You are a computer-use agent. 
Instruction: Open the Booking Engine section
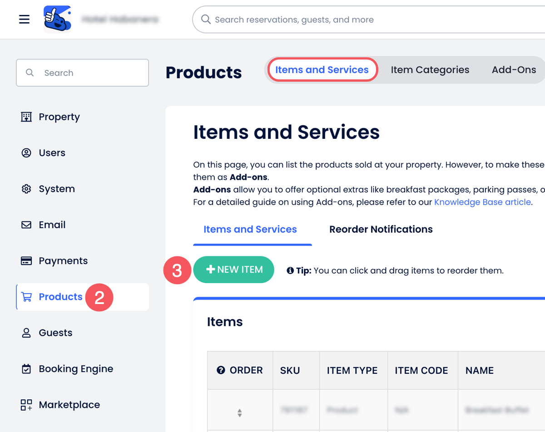tap(76, 369)
